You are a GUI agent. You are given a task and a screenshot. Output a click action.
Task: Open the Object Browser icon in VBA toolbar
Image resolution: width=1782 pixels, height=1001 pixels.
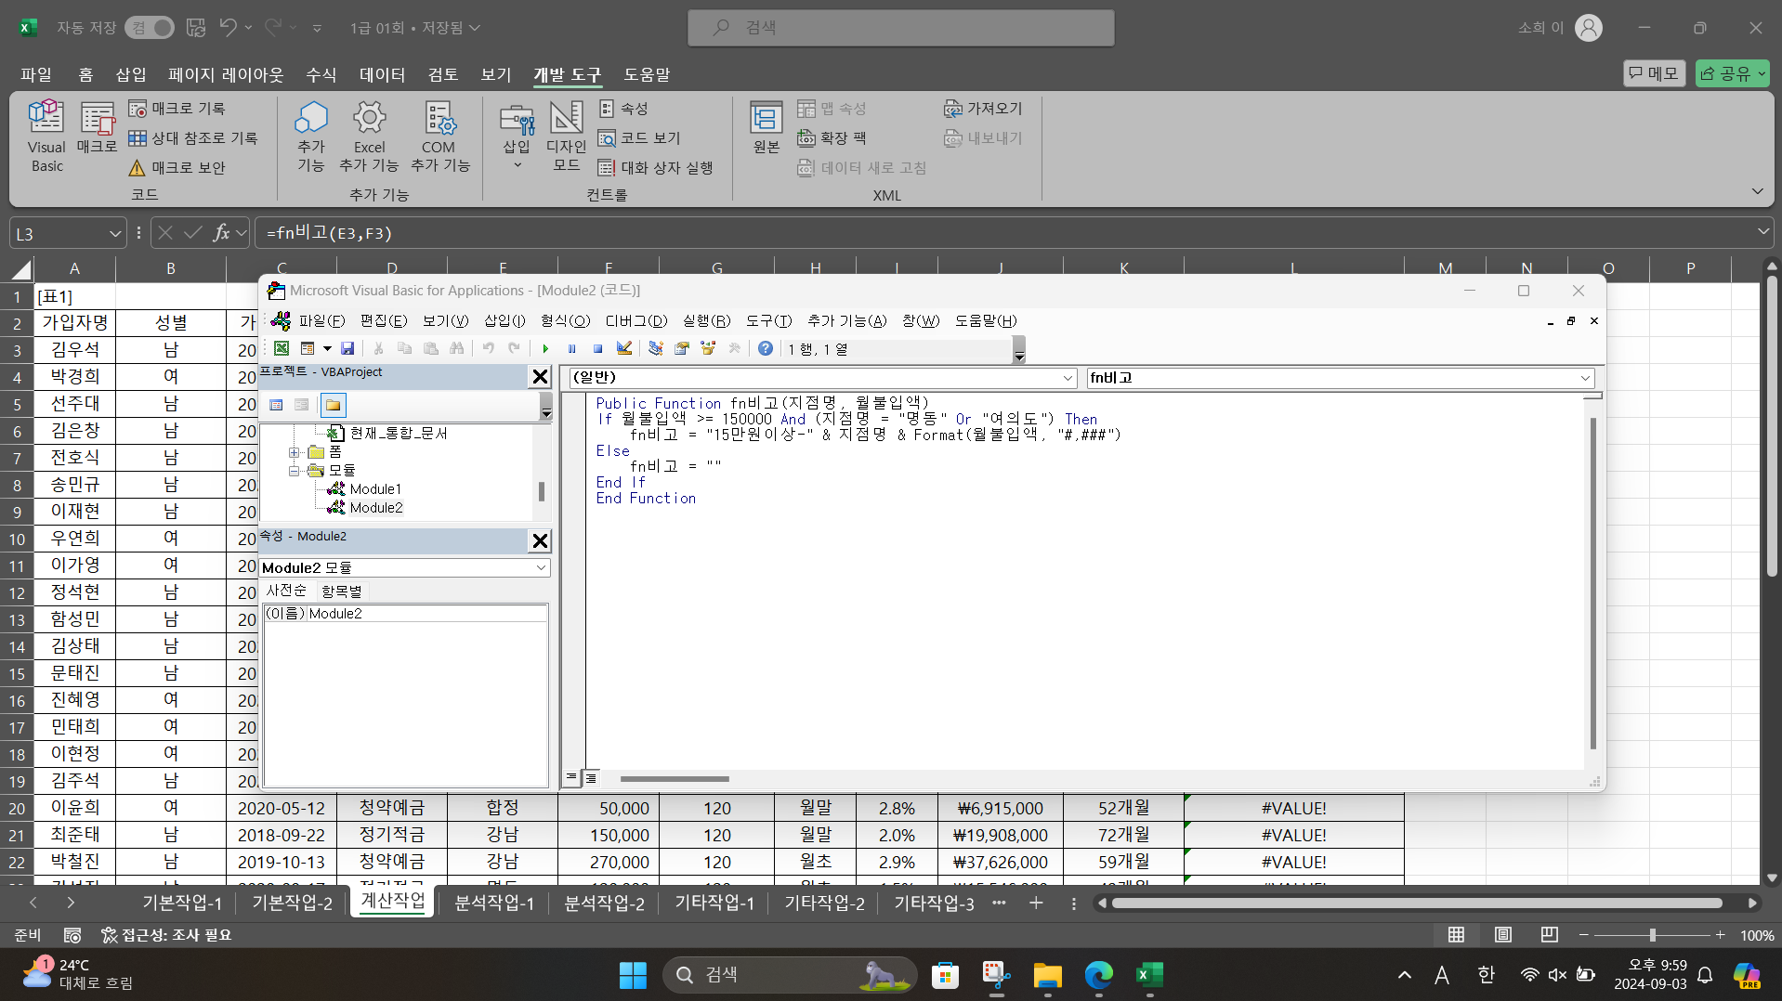tap(708, 349)
